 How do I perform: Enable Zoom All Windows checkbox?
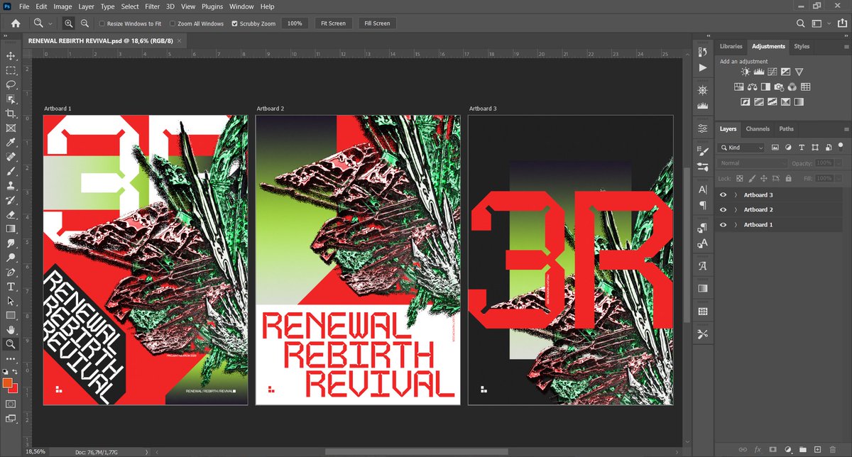point(173,23)
